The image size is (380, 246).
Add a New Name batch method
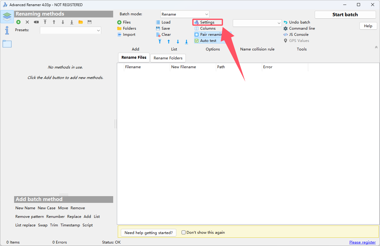[x=25, y=208]
